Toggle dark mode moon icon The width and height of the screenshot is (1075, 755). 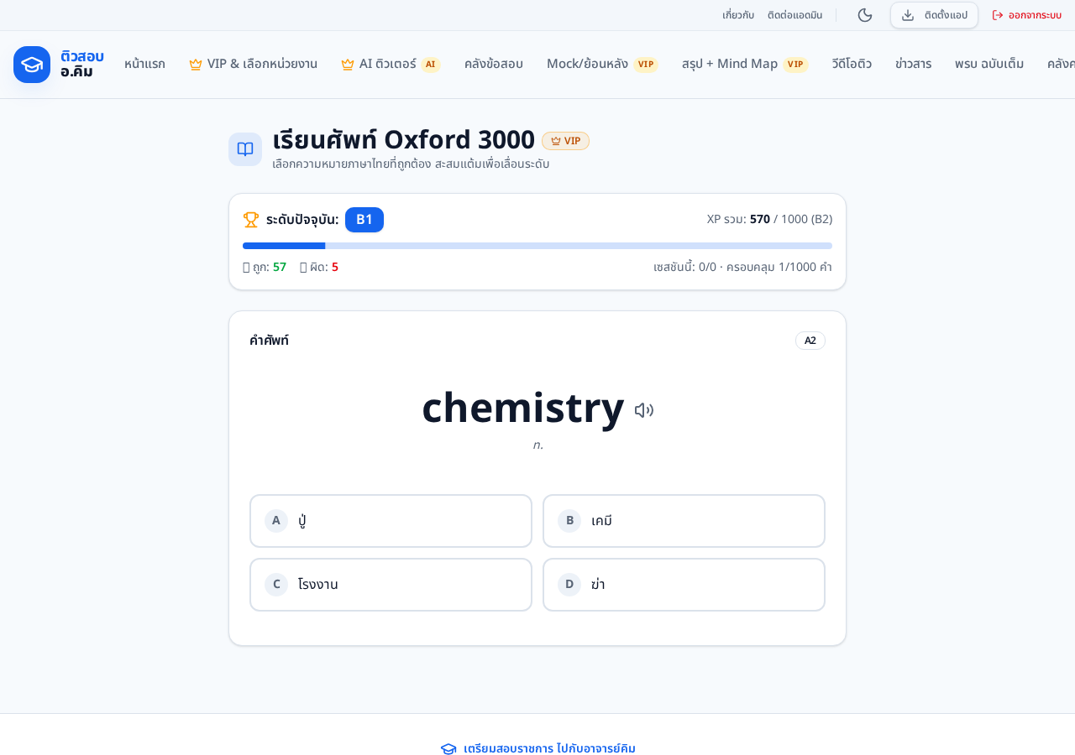coord(865,15)
